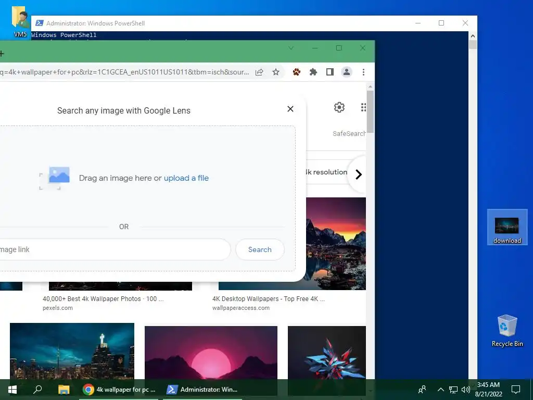Select the 4k resolution chip
This screenshot has width=533, height=400.
pos(327,172)
